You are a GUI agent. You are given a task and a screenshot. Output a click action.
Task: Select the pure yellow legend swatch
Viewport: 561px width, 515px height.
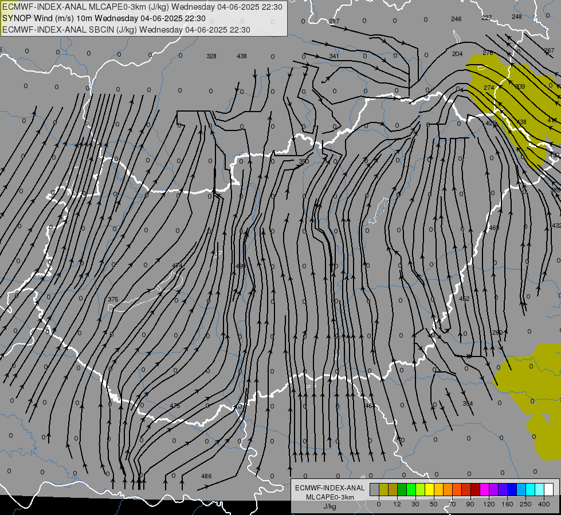[x=429, y=490]
